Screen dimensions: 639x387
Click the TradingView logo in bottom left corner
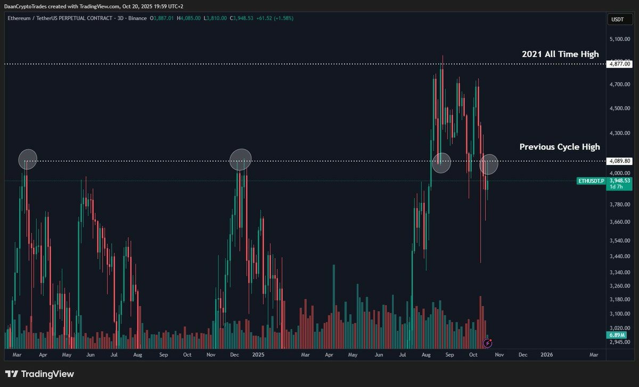pyautogui.click(x=40, y=374)
